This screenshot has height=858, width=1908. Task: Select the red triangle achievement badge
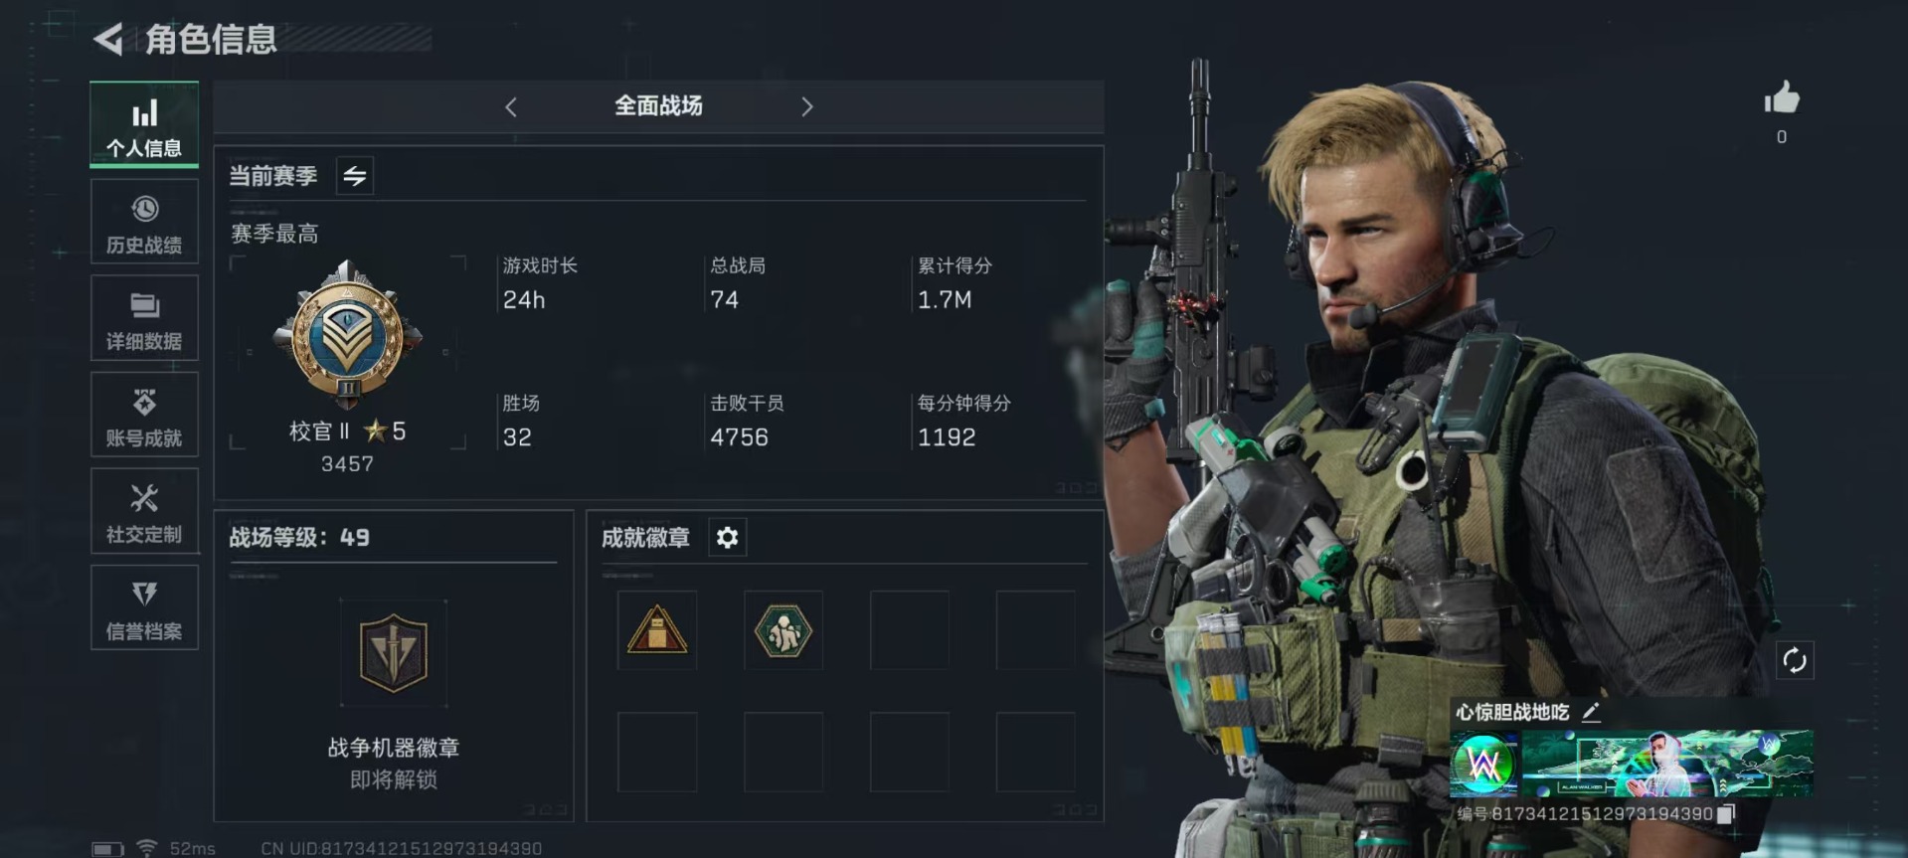point(657,630)
